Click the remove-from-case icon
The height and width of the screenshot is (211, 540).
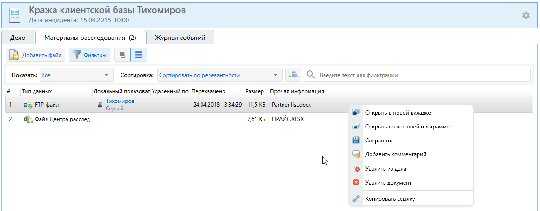coord(357,169)
